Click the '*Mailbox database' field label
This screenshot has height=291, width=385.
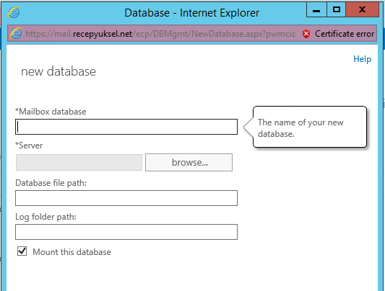51,112
